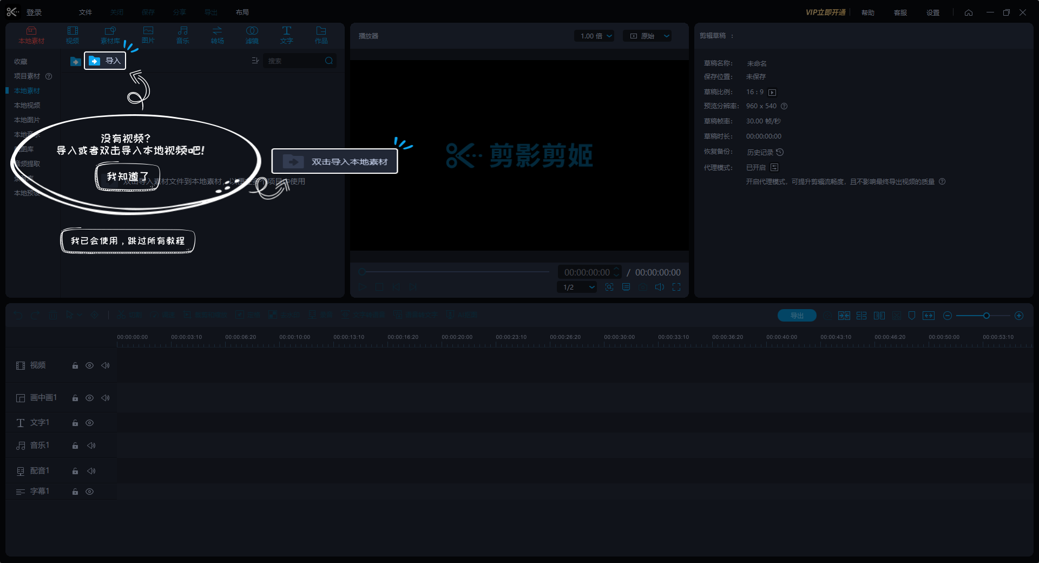Open the 视频 (Video) media tab
1039x563 pixels.
[73, 35]
